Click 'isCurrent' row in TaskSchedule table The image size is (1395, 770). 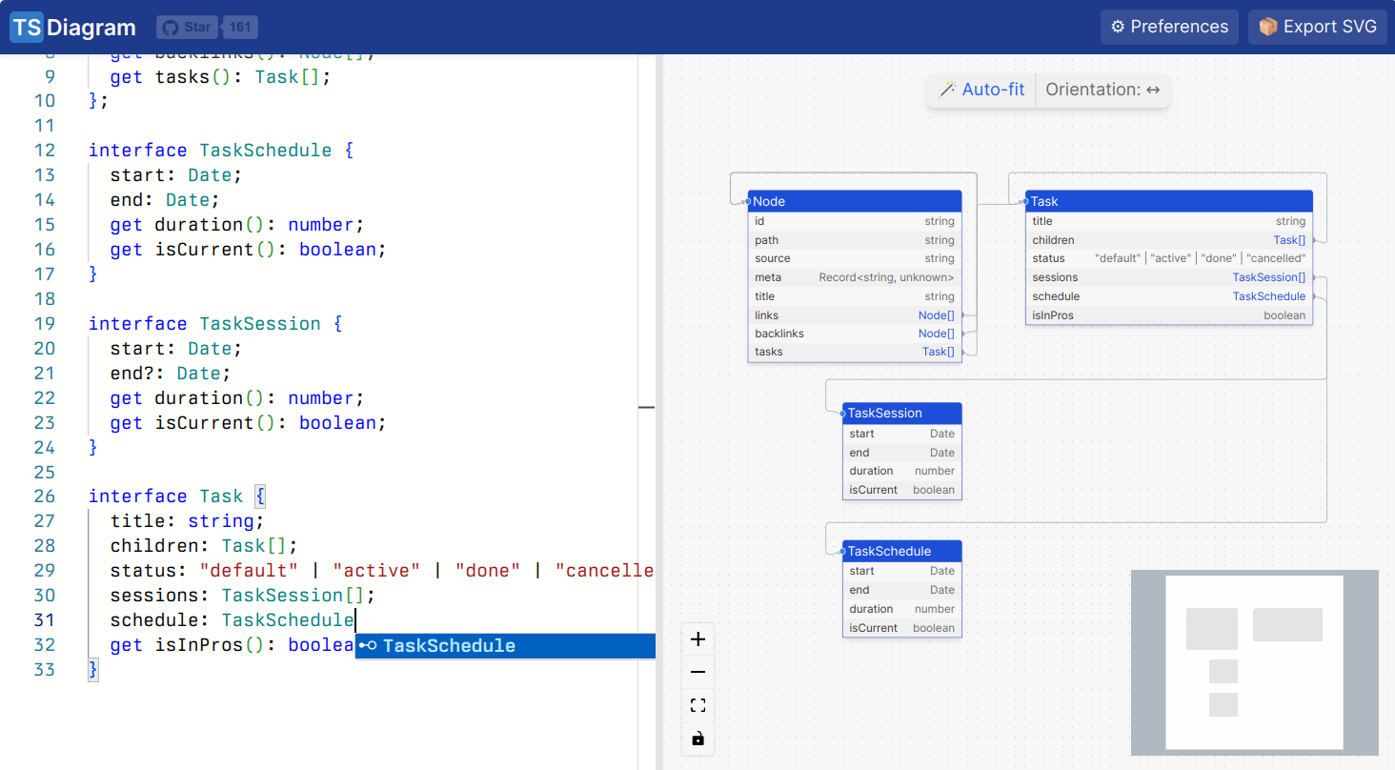pos(902,628)
